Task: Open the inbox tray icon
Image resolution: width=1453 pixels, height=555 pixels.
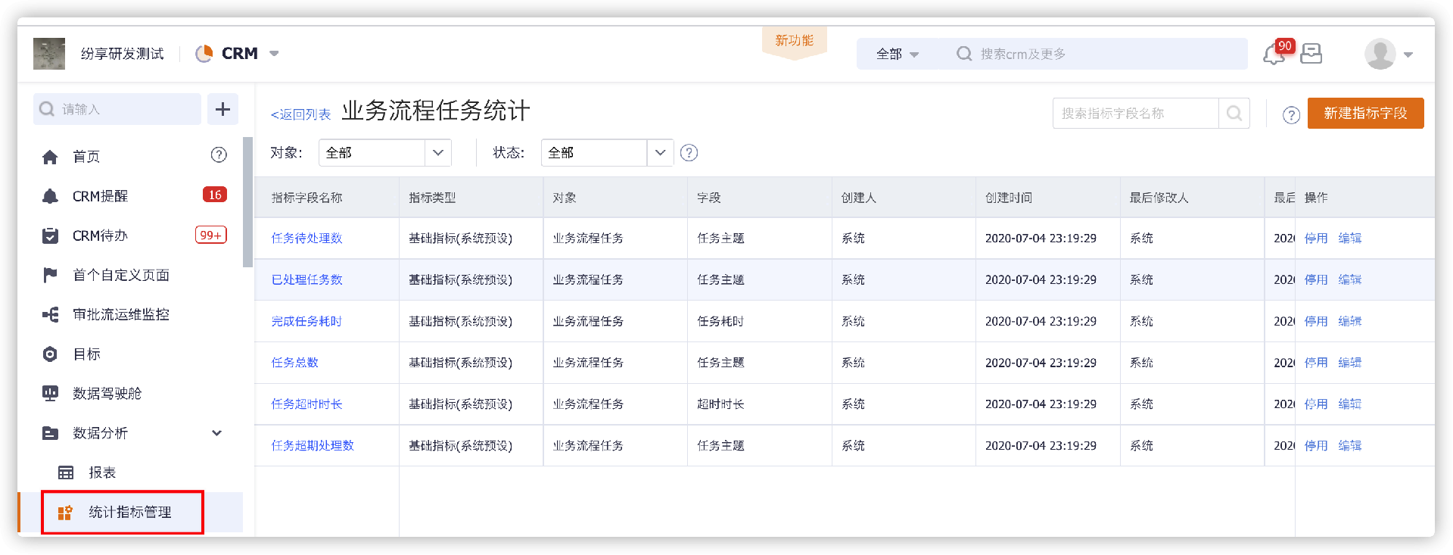Action: pos(1311,54)
